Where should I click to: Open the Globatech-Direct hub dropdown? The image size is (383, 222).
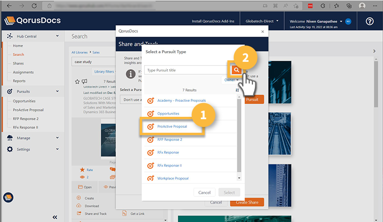(262, 21)
